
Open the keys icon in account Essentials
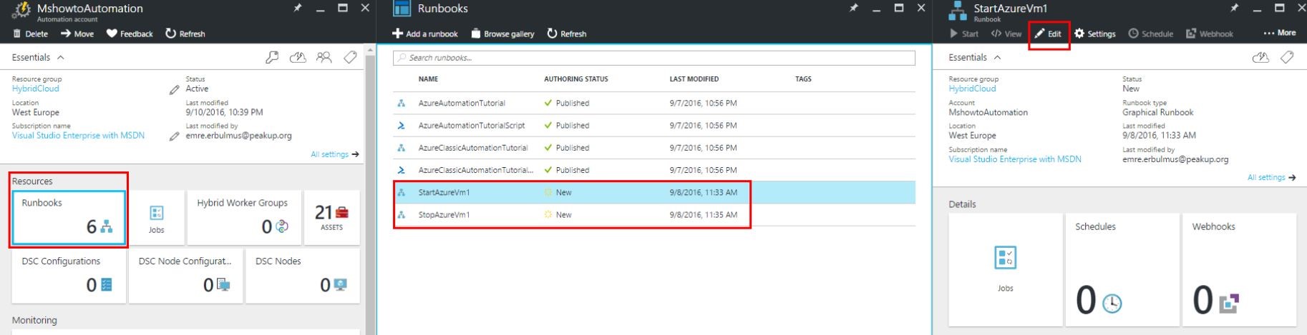point(272,57)
